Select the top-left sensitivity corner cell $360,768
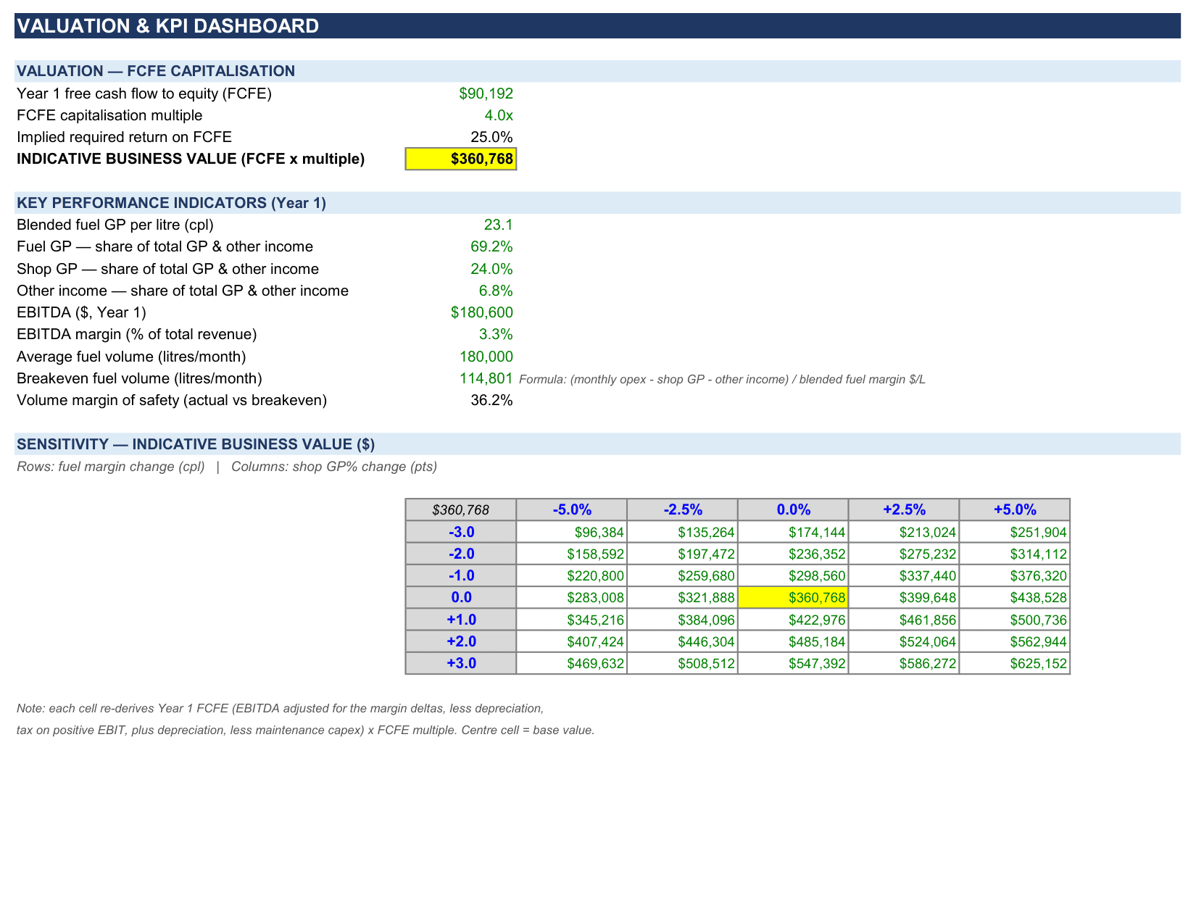This screenshot has height=924, width=1196. [x=461, y=509]
